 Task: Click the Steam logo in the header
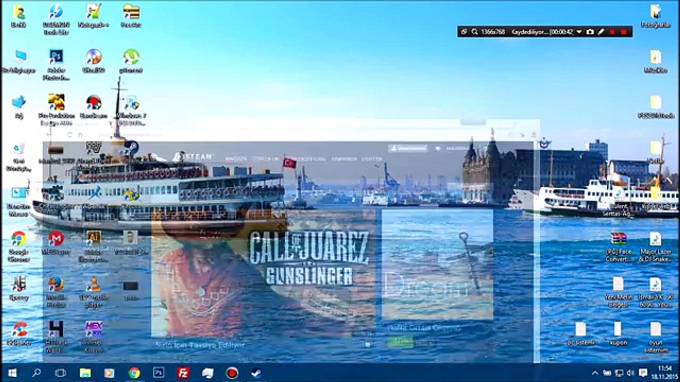192,157
